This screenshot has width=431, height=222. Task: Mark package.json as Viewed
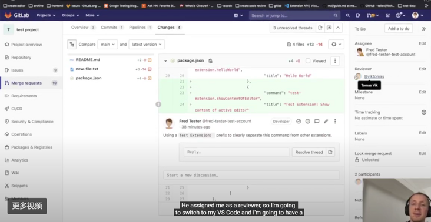click(x=316, y=61)
